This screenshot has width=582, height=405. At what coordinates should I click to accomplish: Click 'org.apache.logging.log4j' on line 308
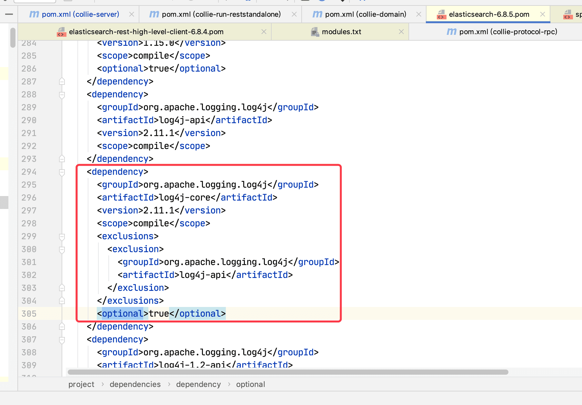click(205, 352)
